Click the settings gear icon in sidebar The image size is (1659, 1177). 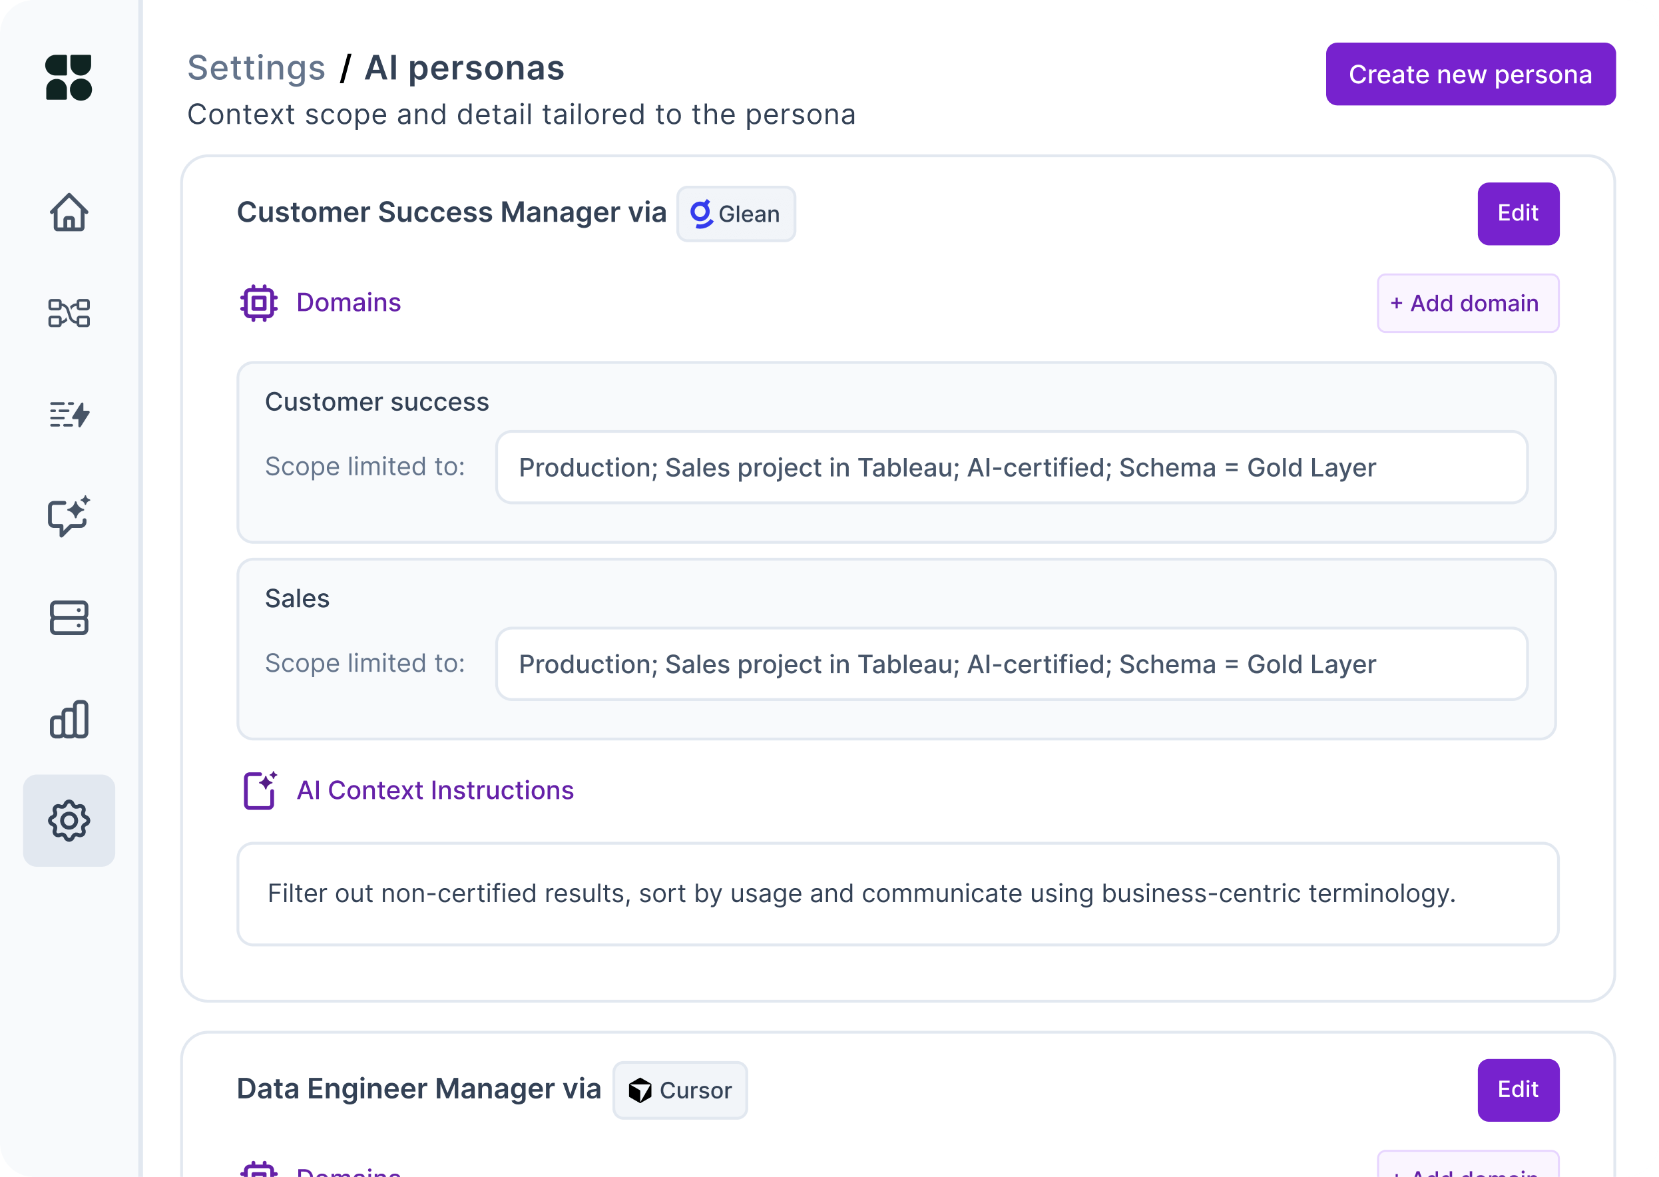pos(69,821)
